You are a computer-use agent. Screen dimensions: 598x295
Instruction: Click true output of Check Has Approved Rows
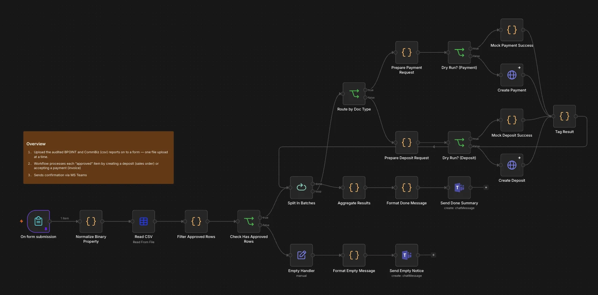click(260, 217)
